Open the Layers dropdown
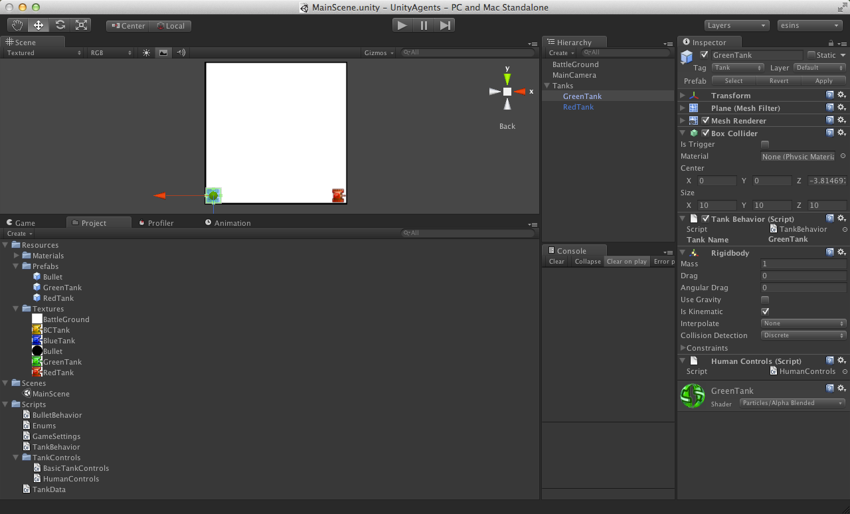Viewport: 850px width, 514px height. point(736,25)
